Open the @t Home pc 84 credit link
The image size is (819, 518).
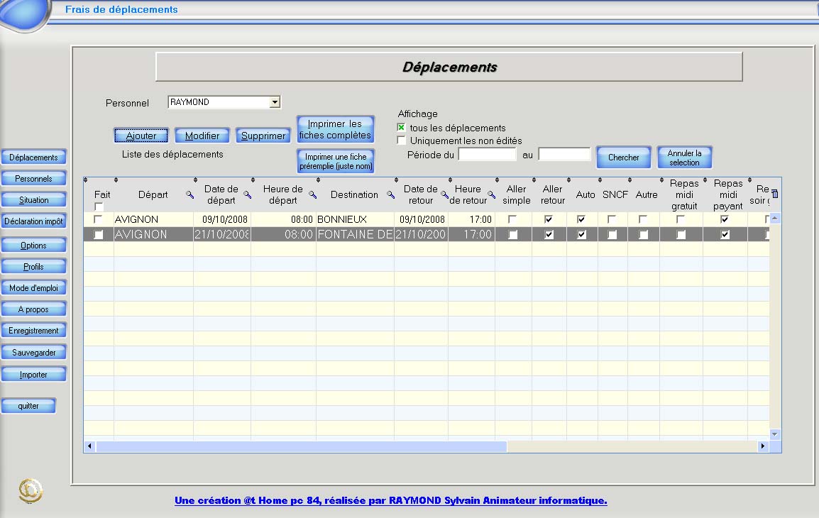pos(390,500)
